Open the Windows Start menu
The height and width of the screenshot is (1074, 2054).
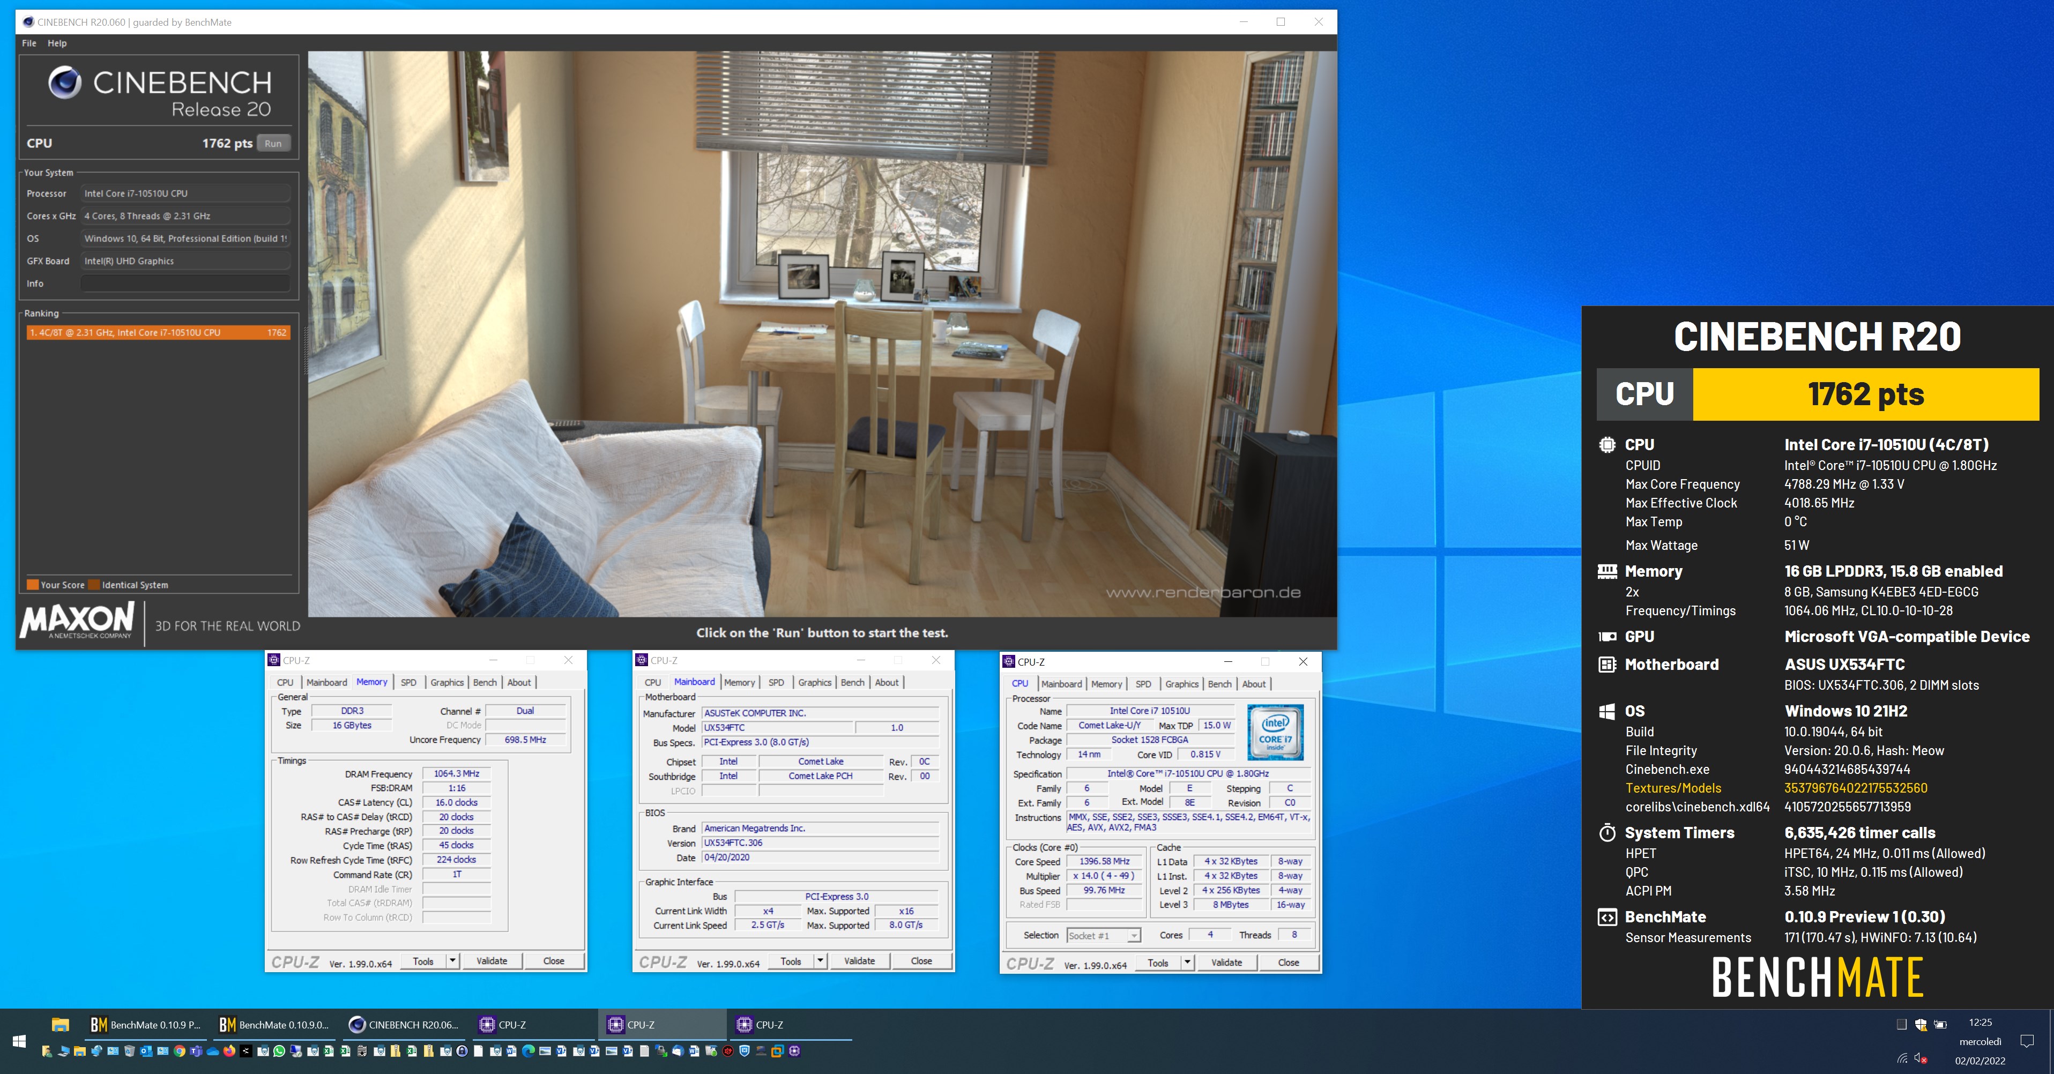coord(19,1041)
